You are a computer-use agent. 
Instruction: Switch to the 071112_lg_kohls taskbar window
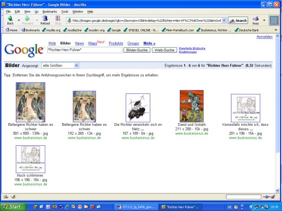(x=136, y=207)
